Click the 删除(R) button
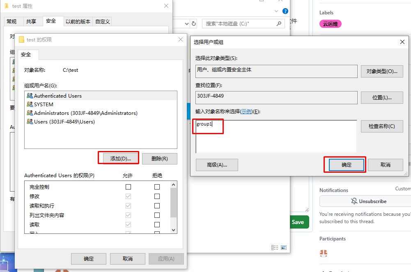The width and height of the screenshot is (411, 272). [x=160, y=158]
